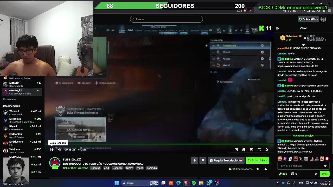Click the Buscar search field on Kick
The height and width of the screenshot is (187, 333).
(x=166, y=19)
